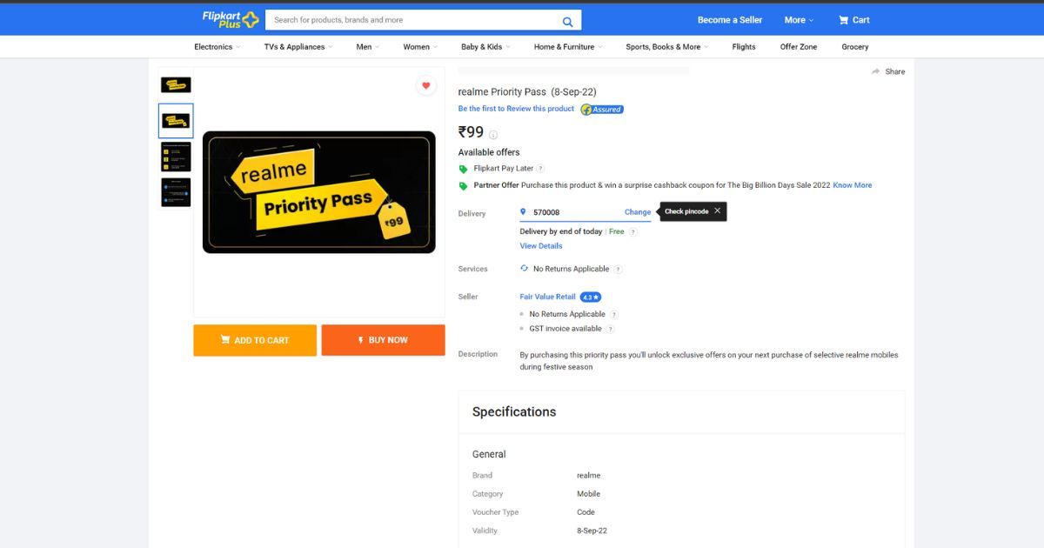Click Be the first to Review link

tap(516, 109)
